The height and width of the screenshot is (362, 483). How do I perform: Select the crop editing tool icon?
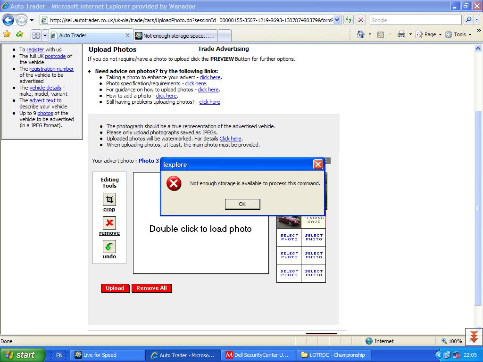[x=109, y=199]
